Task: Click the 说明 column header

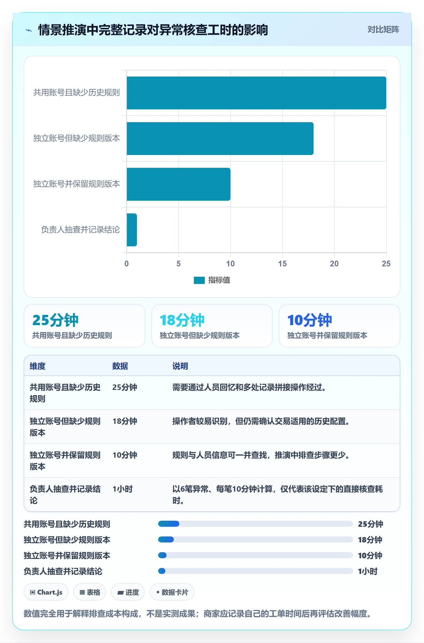Action: point(180,366)
